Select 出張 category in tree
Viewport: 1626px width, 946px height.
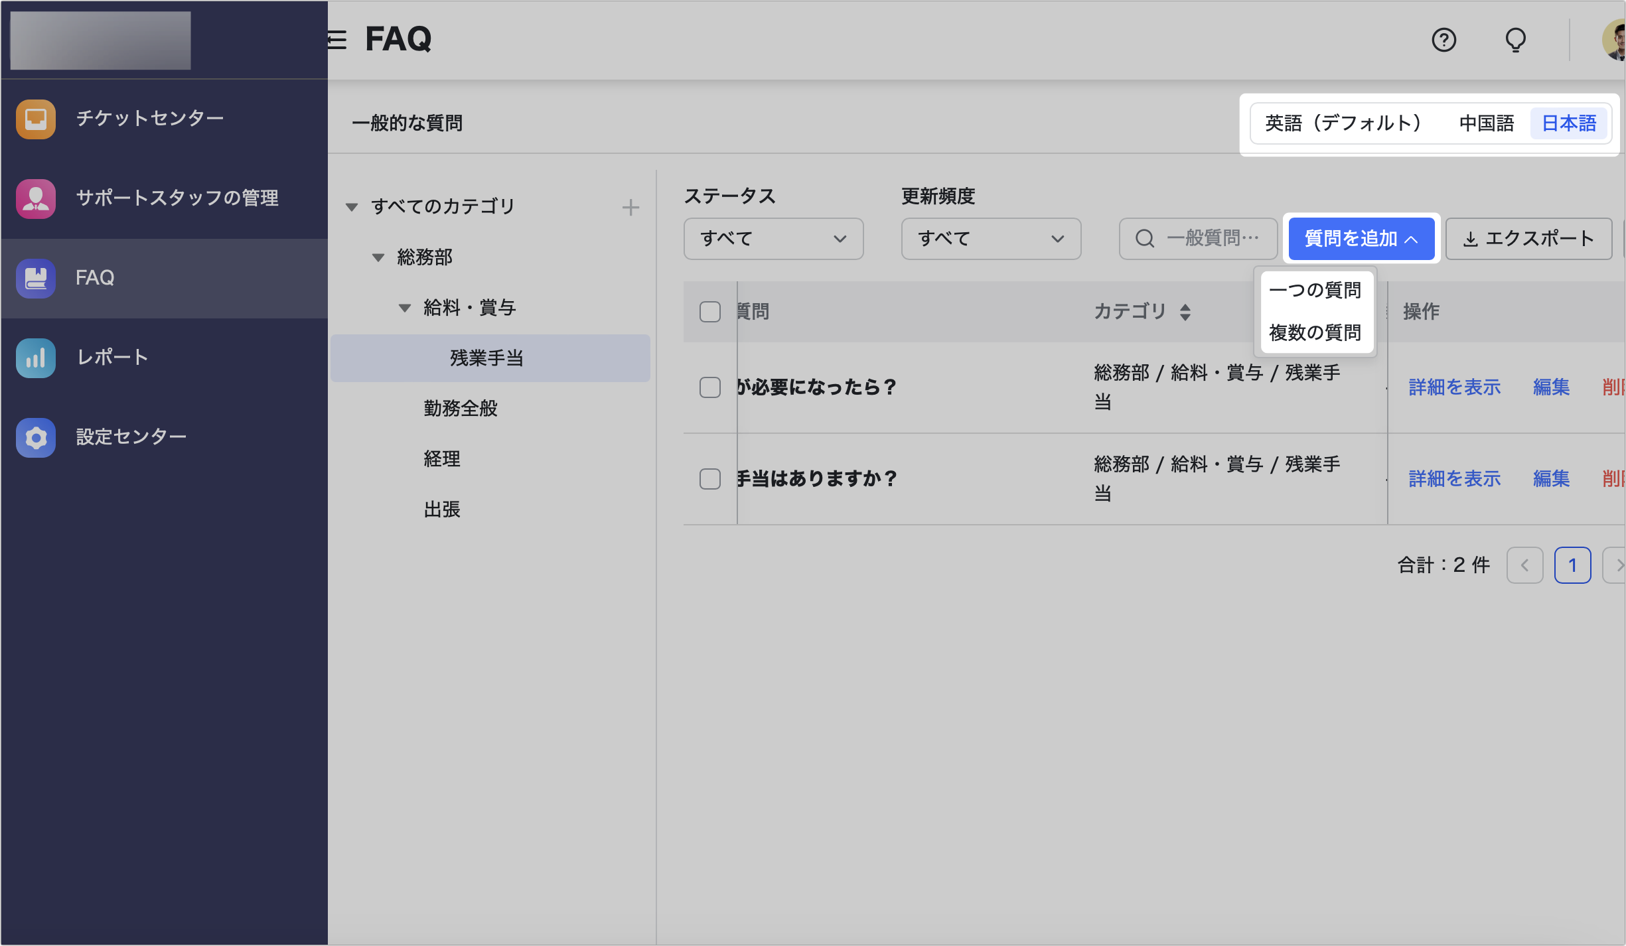442,509
